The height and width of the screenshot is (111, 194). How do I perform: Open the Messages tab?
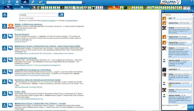tap(8, 8)
